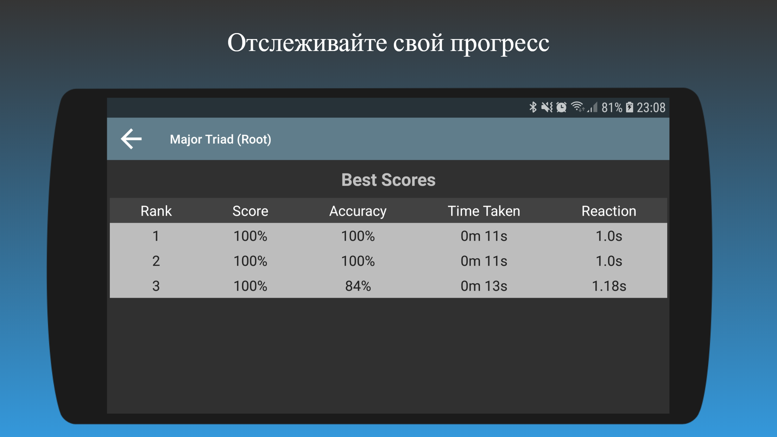Tap the back arrow icon
The image size is (777, 437).
131,139
